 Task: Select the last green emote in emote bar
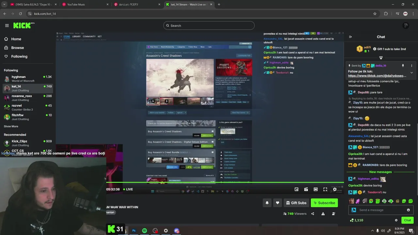coord(410,201)
